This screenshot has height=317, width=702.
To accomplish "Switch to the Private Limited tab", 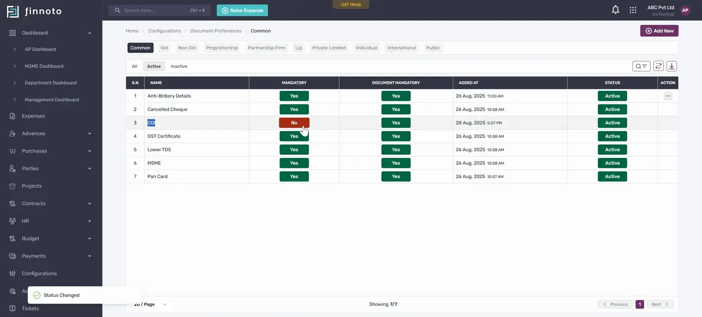I will (329, 48).
